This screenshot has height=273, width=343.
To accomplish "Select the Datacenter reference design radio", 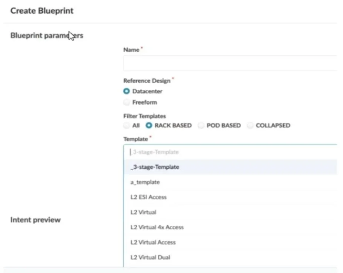I will click(x=127, y=91).
